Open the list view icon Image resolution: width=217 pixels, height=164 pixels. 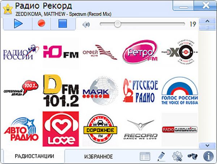pos(145,156)
